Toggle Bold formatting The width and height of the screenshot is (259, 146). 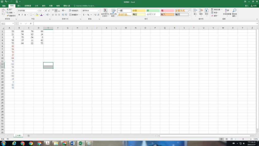coord(19,15)
